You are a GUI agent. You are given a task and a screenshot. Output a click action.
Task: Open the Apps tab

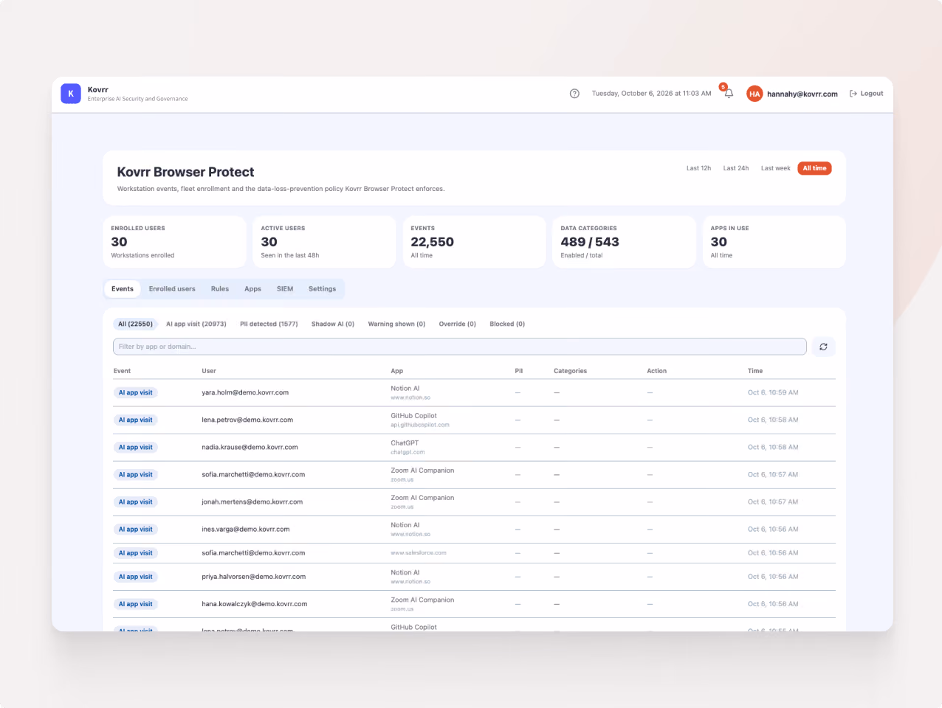[252, 289]
